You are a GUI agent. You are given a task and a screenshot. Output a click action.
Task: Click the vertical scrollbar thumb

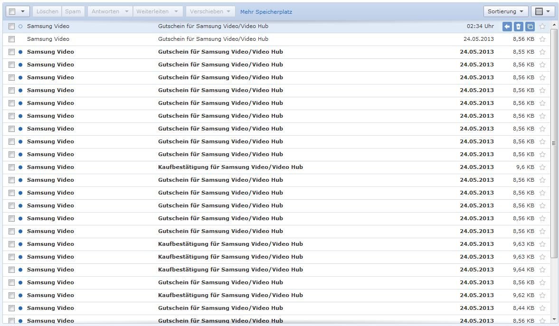click(x=554, y=144)
